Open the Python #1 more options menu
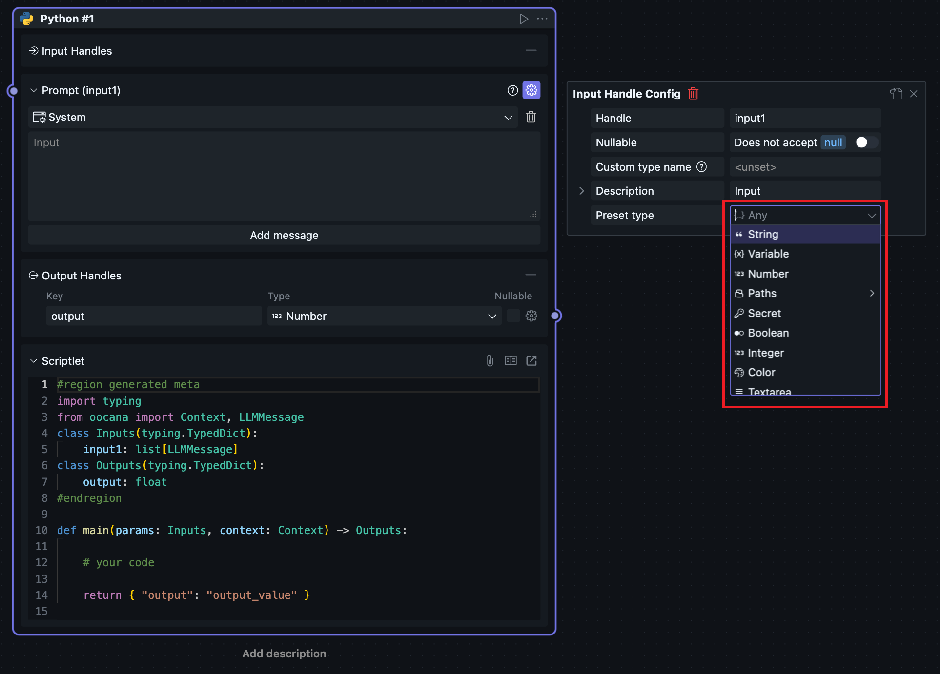940x674 pixels. pyautogui.click(x=542, y=19)
